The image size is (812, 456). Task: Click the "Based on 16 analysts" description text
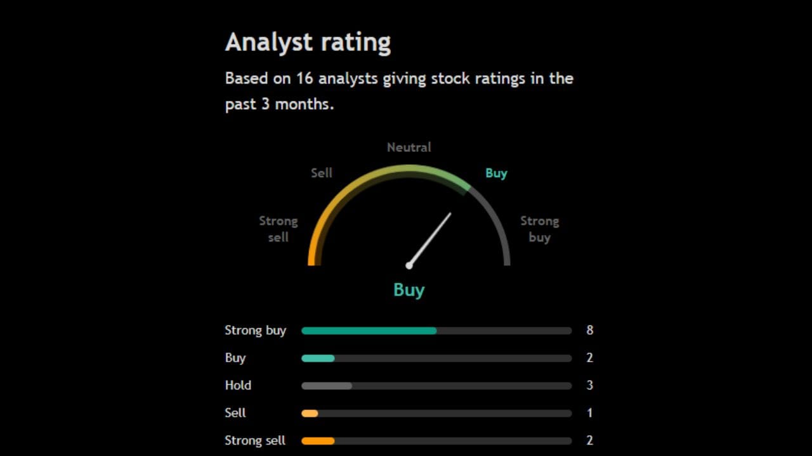coord(399,91)
